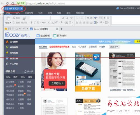Toggle align right paragraph button
Image resolution: width=140 pixels, height=115 pixels.
[x=84, y=23]
